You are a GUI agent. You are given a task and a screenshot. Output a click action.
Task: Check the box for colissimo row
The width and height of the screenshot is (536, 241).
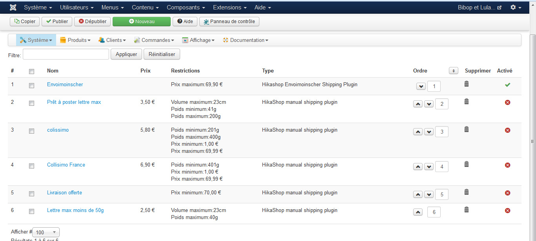point(32,131)
